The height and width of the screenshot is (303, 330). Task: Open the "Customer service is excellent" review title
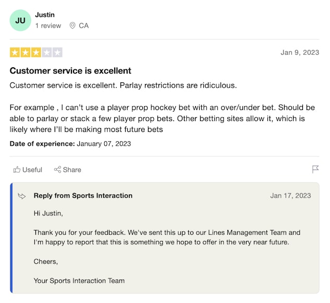pos(70,70)
